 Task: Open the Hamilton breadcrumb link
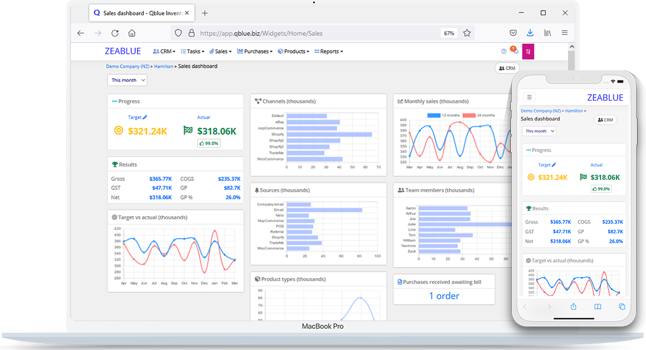164,66
